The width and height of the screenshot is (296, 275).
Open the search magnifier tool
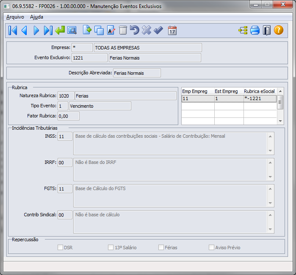[72, 30]
